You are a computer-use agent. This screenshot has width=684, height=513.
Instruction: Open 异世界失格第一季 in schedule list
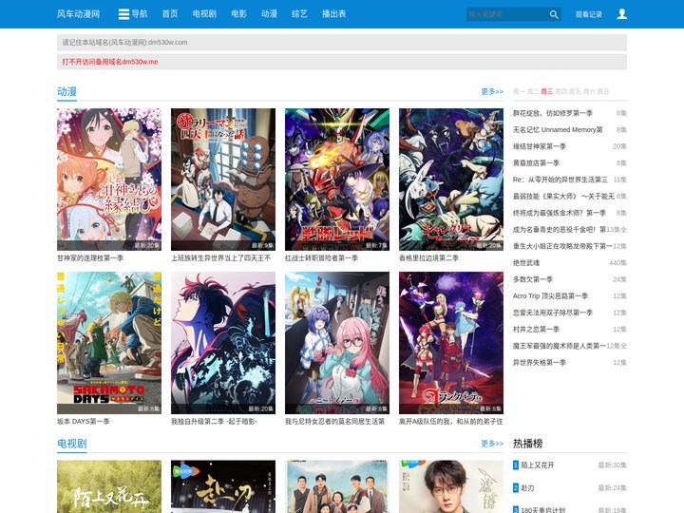(540, 363)
